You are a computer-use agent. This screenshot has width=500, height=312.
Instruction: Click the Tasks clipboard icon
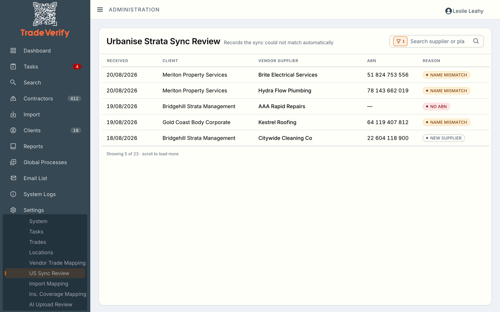point(13,67)
